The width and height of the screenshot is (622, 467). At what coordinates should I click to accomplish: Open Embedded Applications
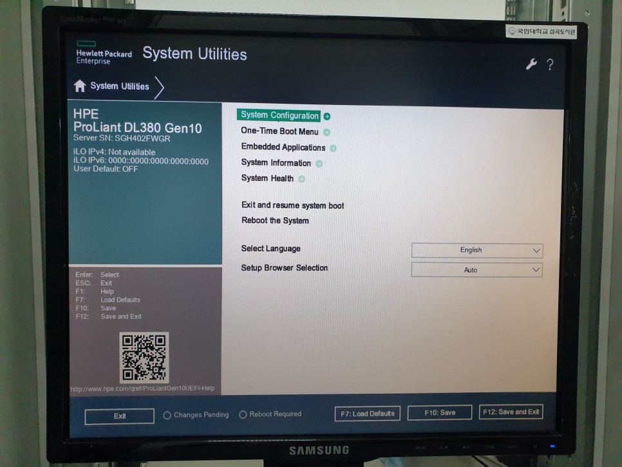(x=283, y=147)
